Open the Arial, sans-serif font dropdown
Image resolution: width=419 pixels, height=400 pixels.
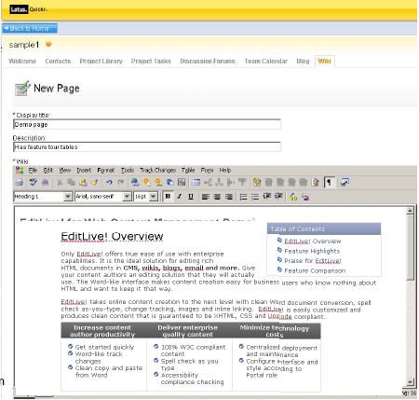[127, 197]
